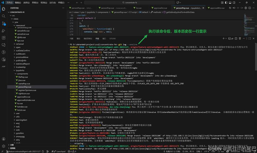This screenshot has height=153, width=257.
Task: Click the file history clock icon in editor toolbar
Action: [230, 8]
